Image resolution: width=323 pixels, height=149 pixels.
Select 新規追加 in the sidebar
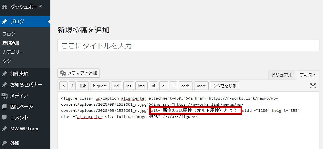tap(11, 43)
